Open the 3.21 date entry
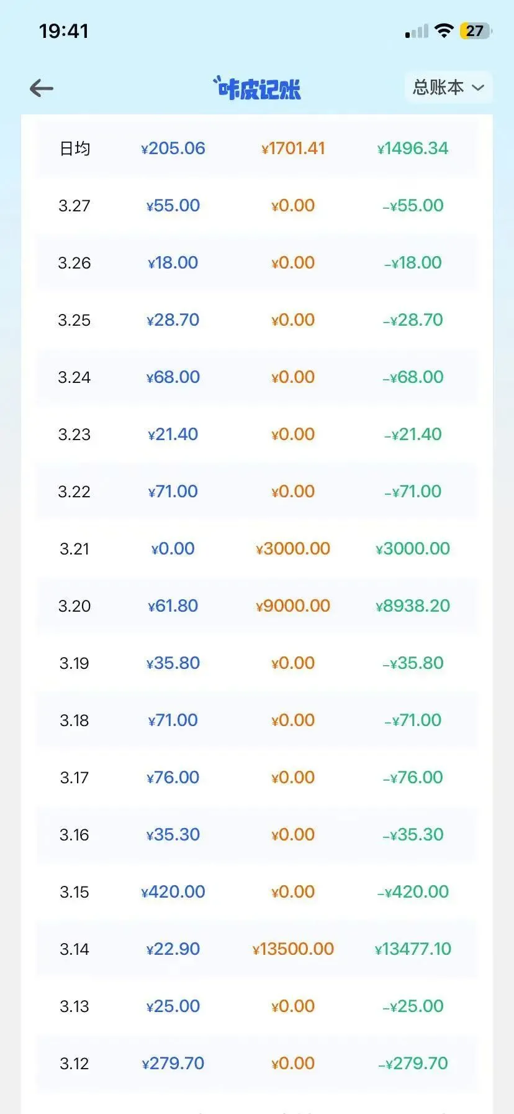The height and width of the screenshot is (1114, 514). click(x=257, y=549)
